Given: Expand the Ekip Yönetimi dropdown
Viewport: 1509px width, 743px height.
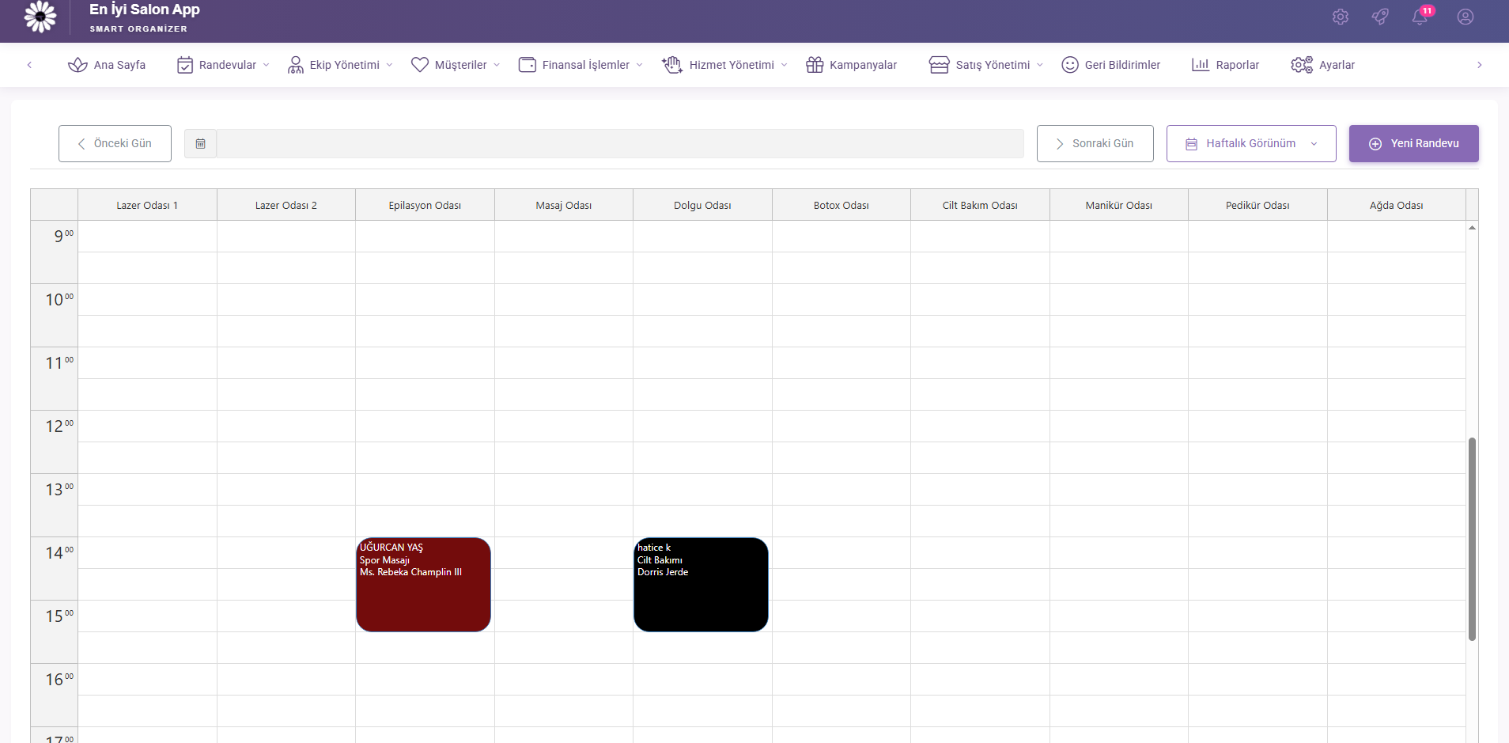Looking at the screenshot, I should pyautogui.click(x=340, y=65).
